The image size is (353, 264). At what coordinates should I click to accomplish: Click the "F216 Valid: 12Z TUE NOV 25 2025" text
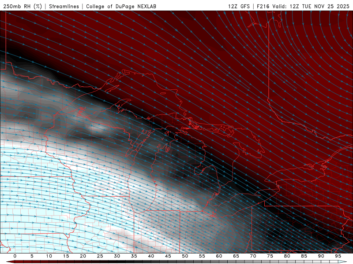coord(303,6)
